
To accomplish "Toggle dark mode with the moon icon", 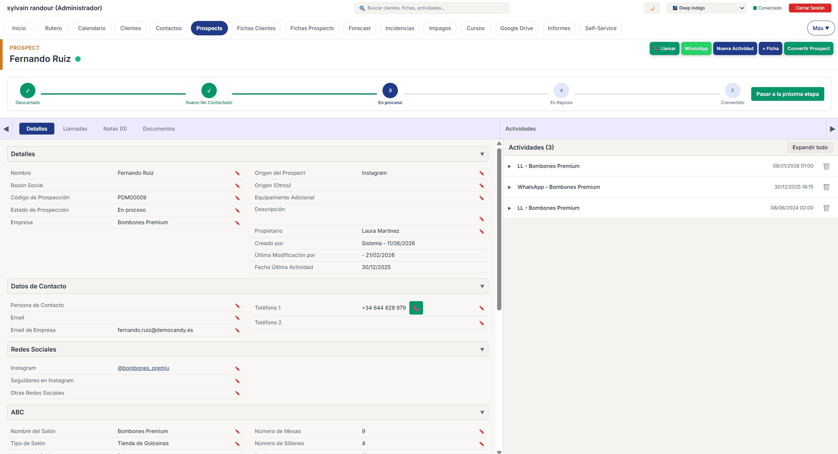I will click(x=651, y=8).
